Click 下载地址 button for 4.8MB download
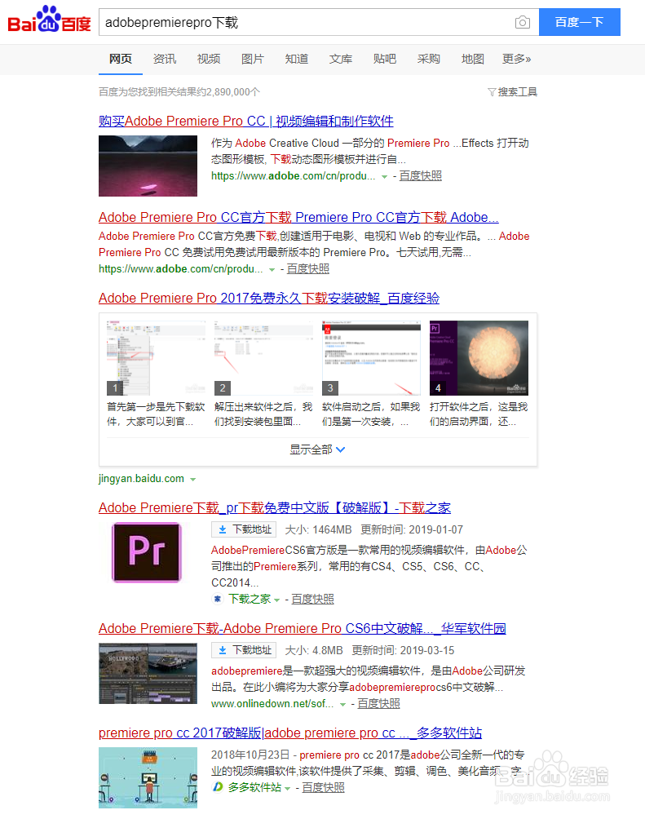This screenshot has height=819, width=645. [244, 650]
